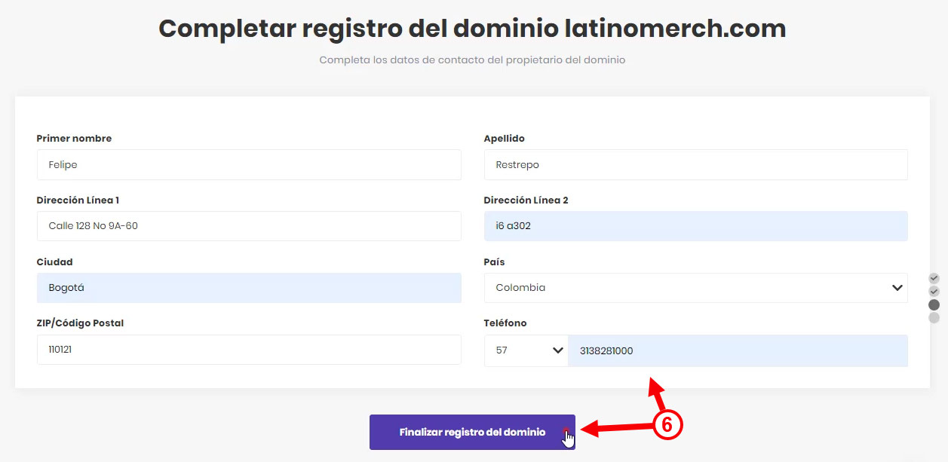Click the second completed step checkmark dot
The width and height of the screenshot is (948, 462).
[934, 291]
